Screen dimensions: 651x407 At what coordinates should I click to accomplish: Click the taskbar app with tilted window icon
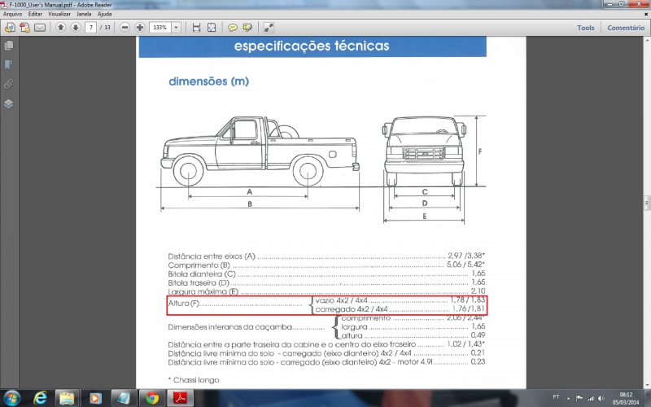[x=124, y=398]
